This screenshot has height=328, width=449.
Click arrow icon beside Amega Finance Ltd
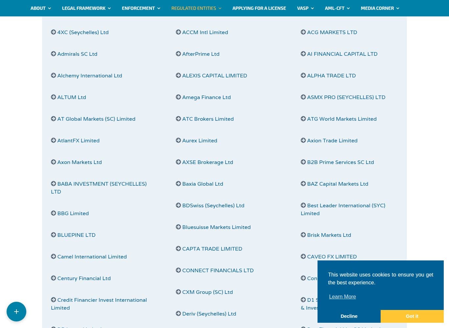(178, 97)
